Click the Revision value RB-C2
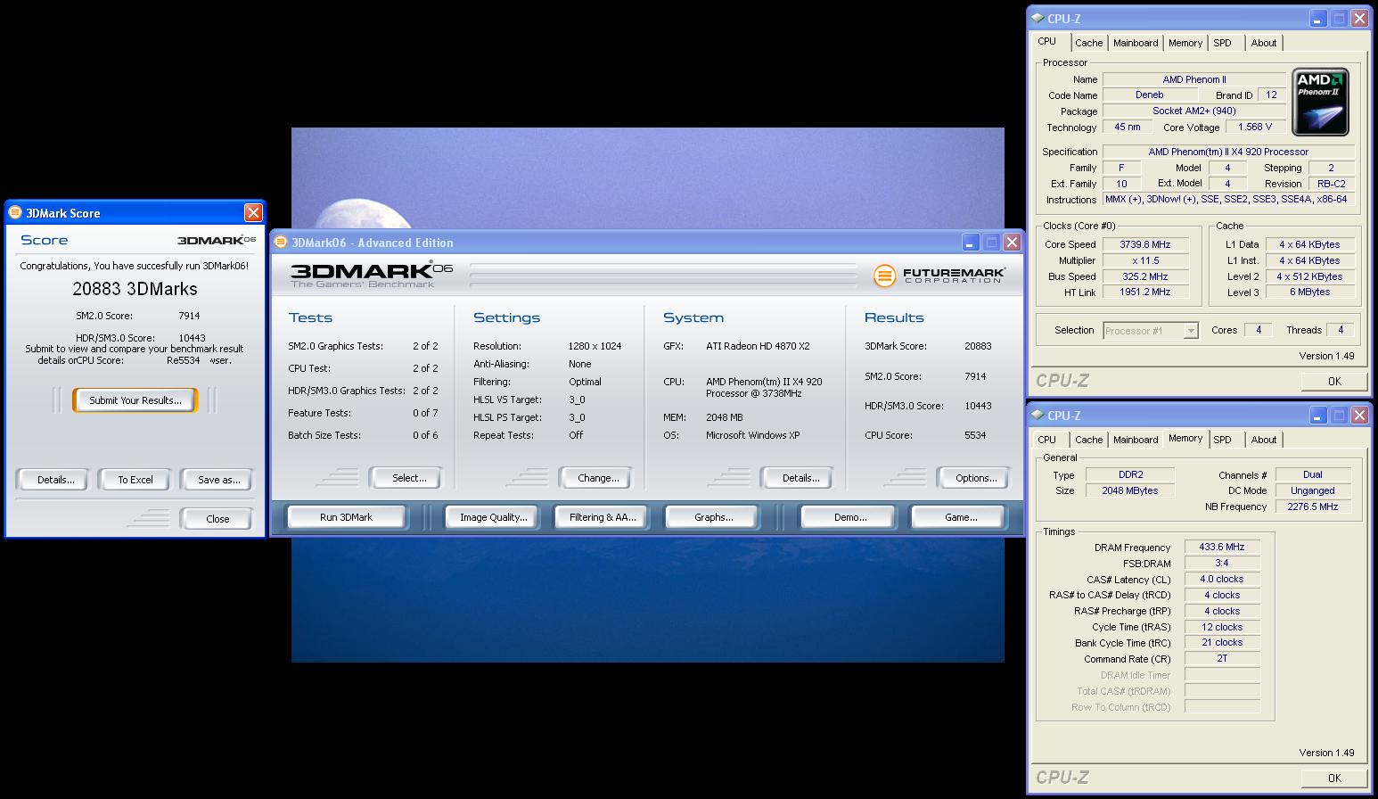This screenshot has width=1378, height=799. (1332, 184)
